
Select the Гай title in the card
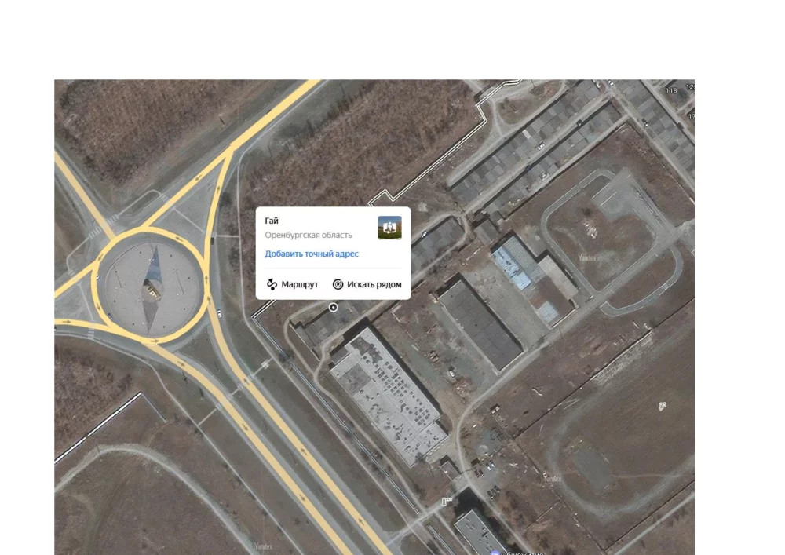[x=272, y=221]
